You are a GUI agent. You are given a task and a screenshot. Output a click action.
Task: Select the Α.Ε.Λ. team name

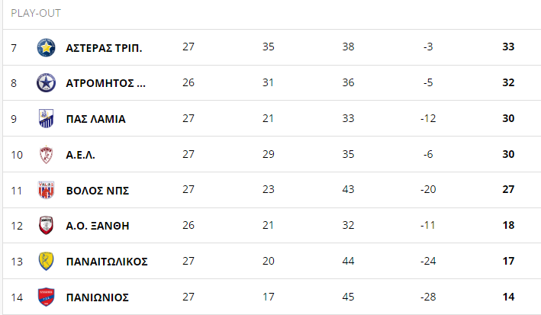[80, 155]
